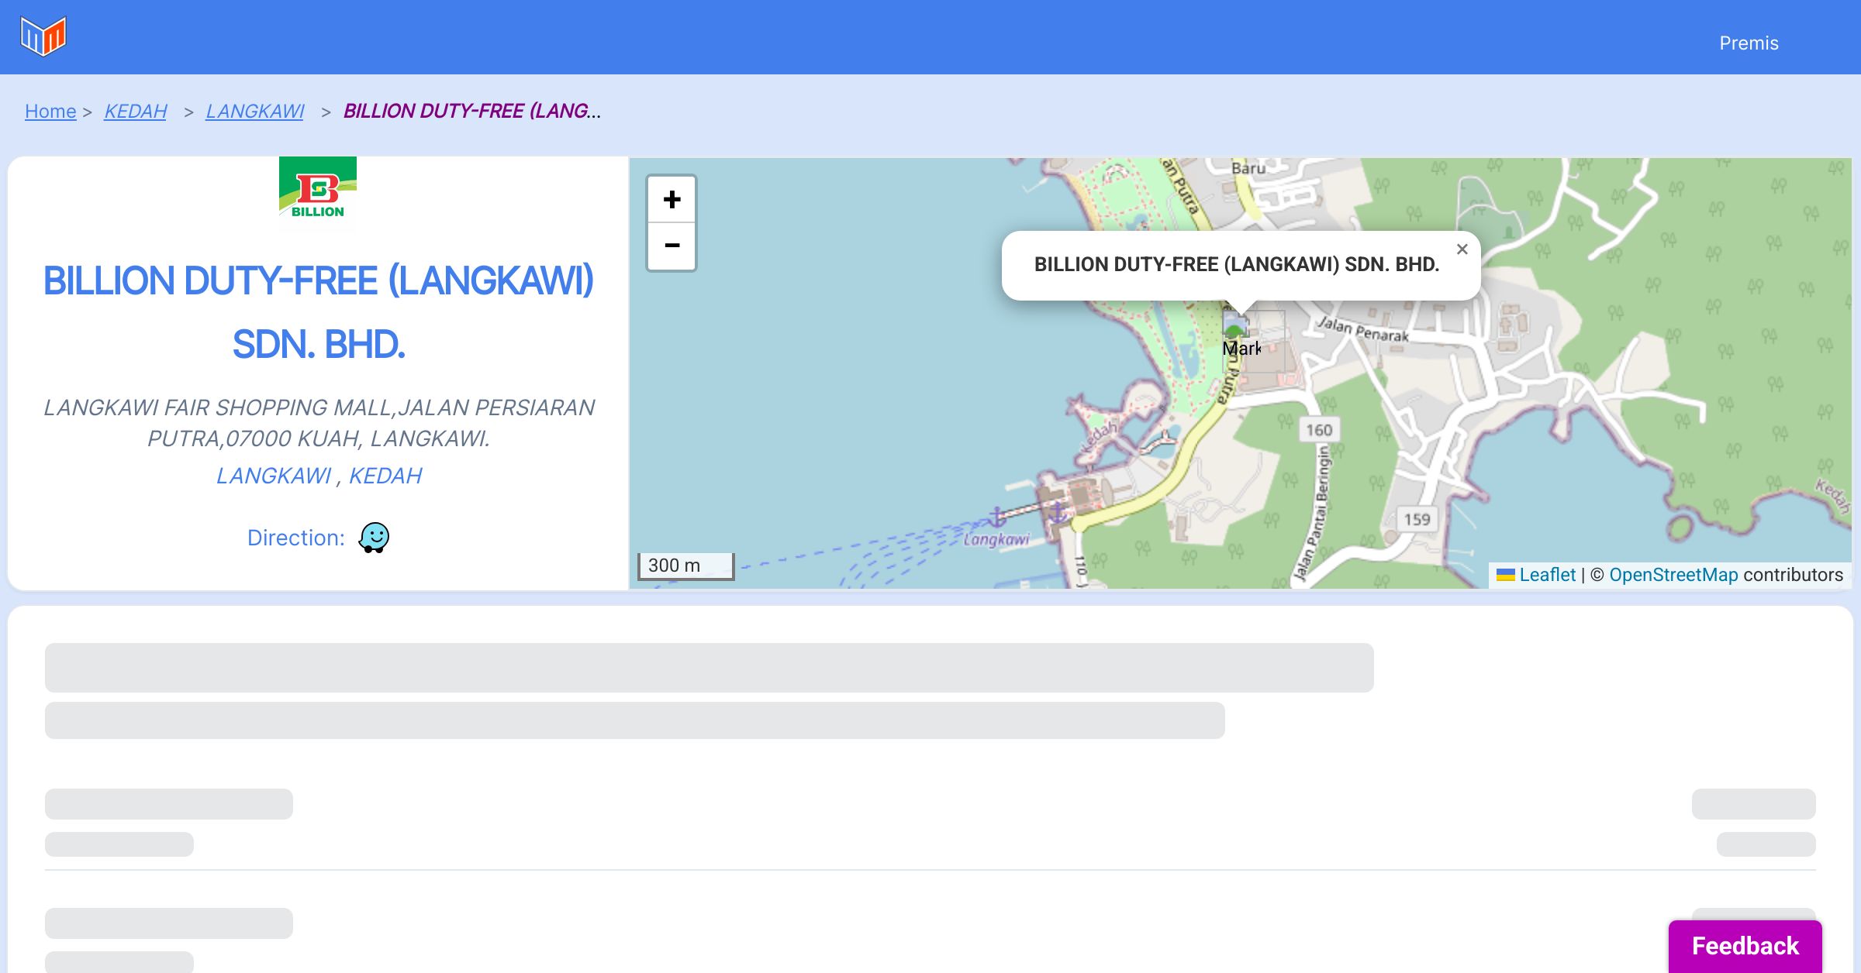1861x973 pixels.
Task: Open KEDAH breadcrumb link
Action: [136, 112]
